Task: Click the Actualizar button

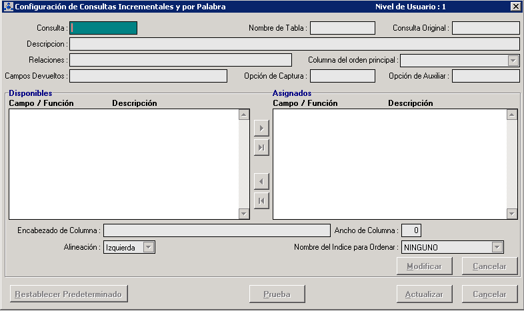Action: (x=424, y=294)
